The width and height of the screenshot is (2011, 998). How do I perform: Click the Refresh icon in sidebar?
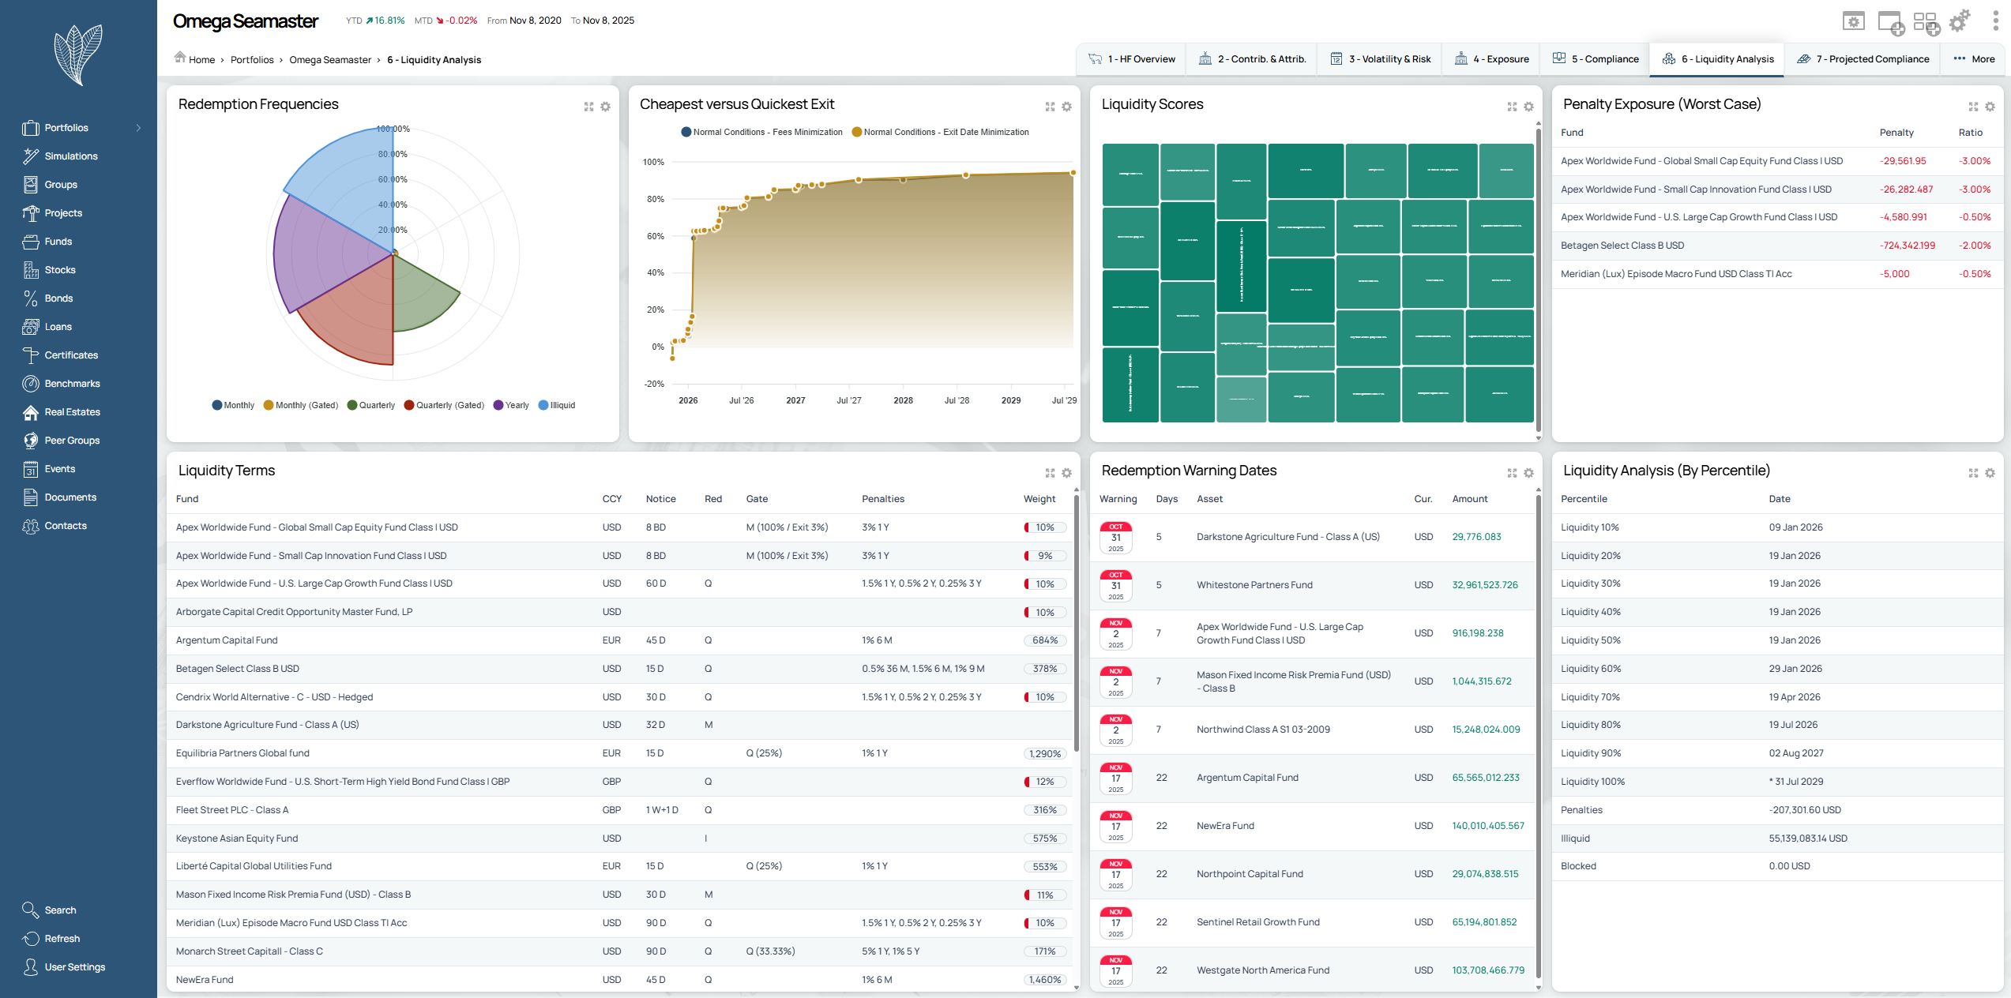[31, 939]
